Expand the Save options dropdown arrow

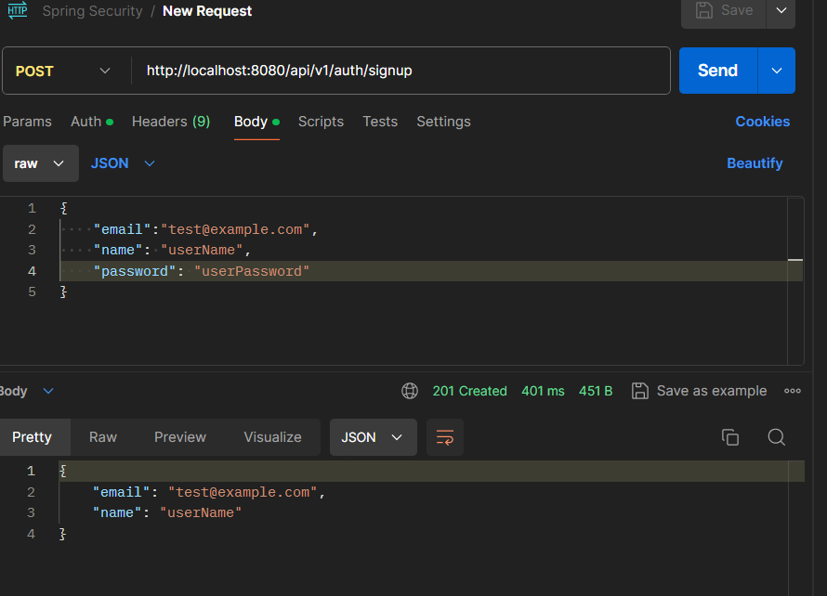[x=781, y=10]
